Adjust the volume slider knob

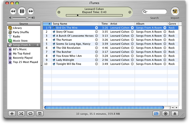coord(27,18)
